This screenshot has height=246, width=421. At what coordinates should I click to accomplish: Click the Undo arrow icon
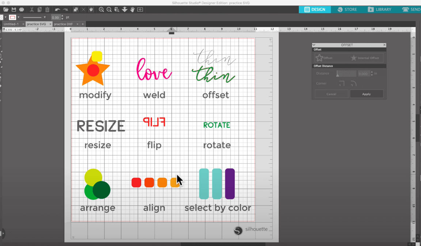pos(57,10)
